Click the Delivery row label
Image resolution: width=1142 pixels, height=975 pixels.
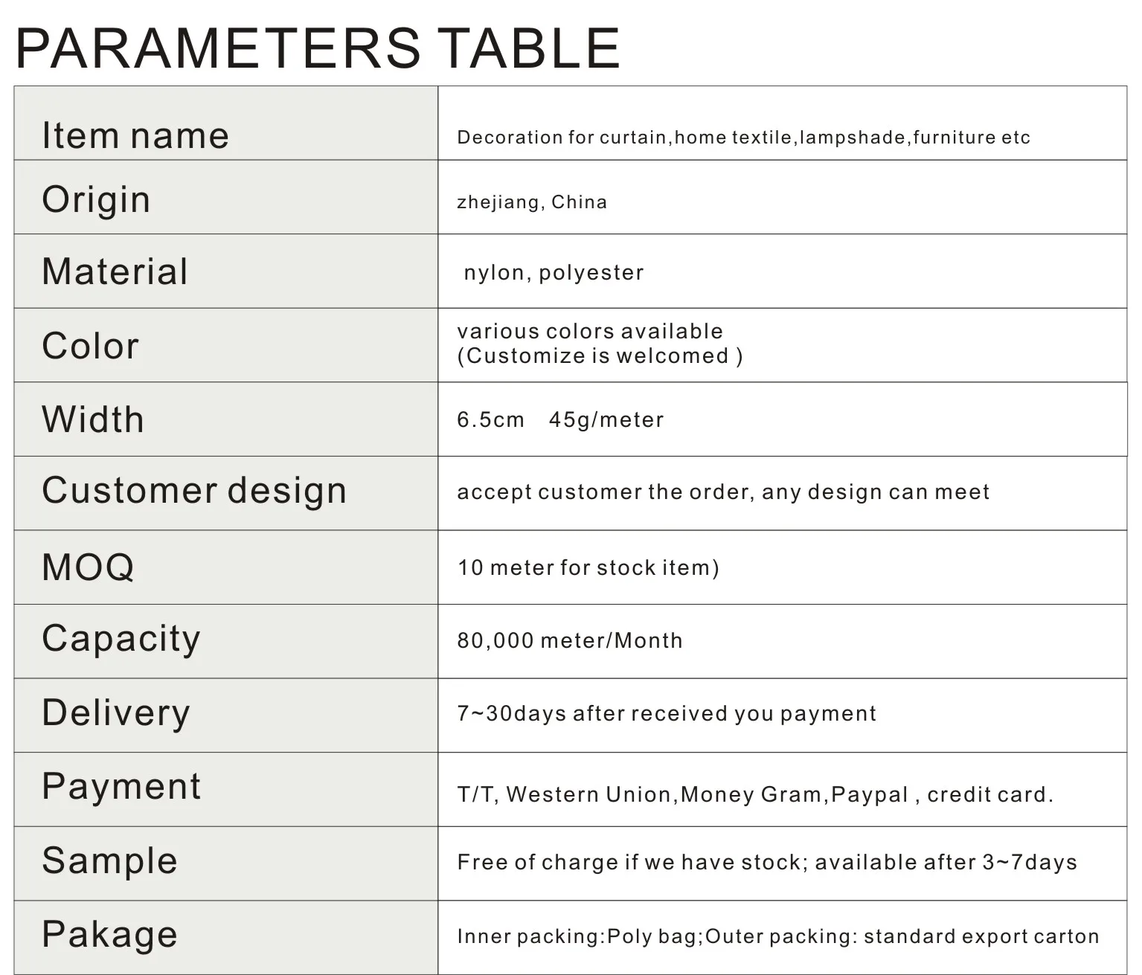[116, 712]
